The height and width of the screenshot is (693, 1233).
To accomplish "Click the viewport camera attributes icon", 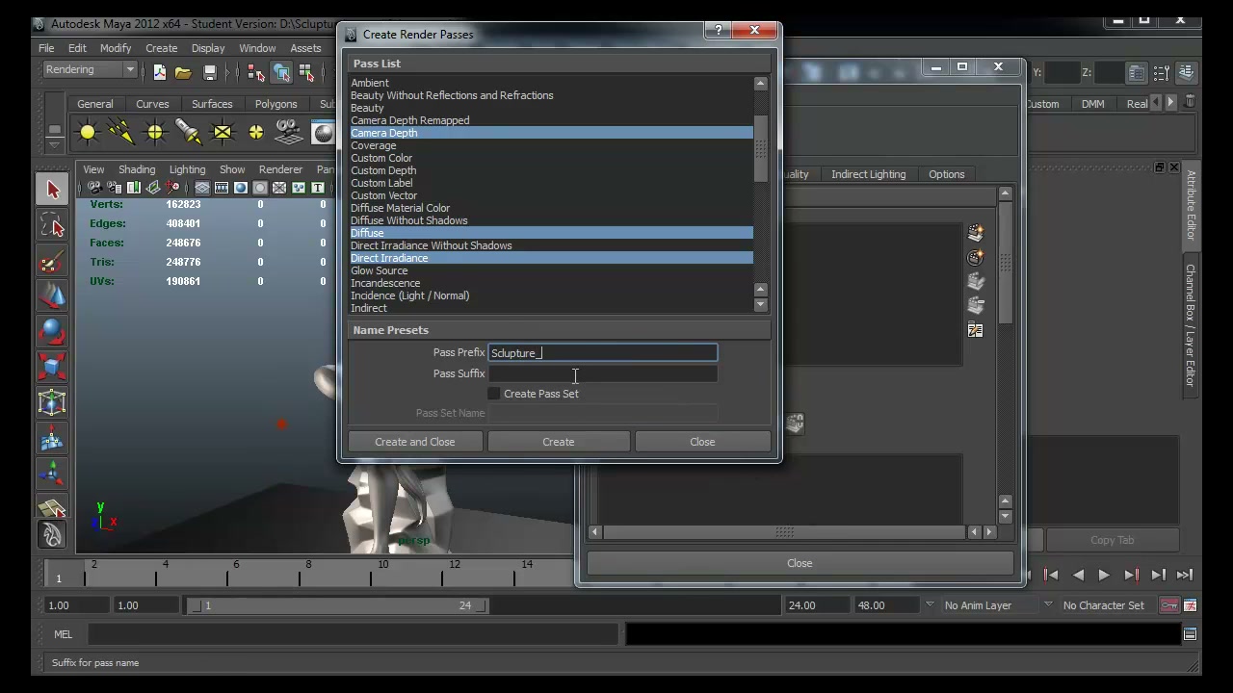I will pos(114,188).
